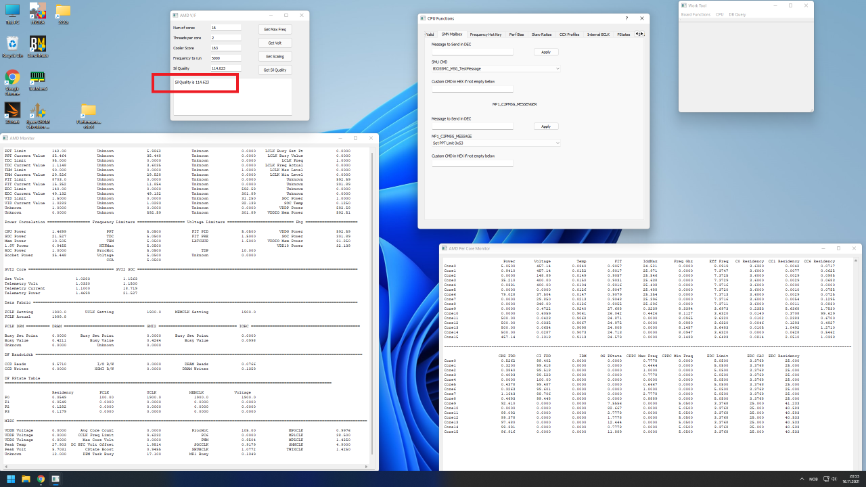The height and width of the screenshot is (487, 866).
Task: Open the CCX Profiles tab
Action: coord(569,34)
